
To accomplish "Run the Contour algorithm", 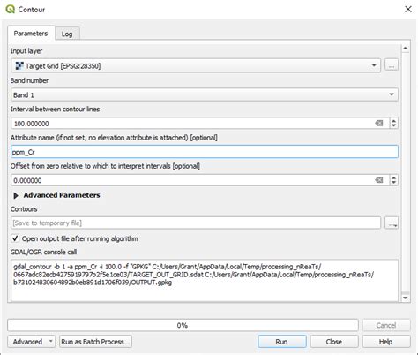I will (282, 342).
